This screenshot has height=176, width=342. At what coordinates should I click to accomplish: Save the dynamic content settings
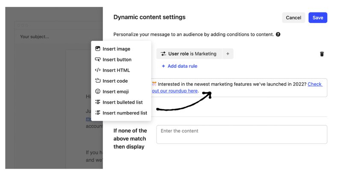pos(318,17)
